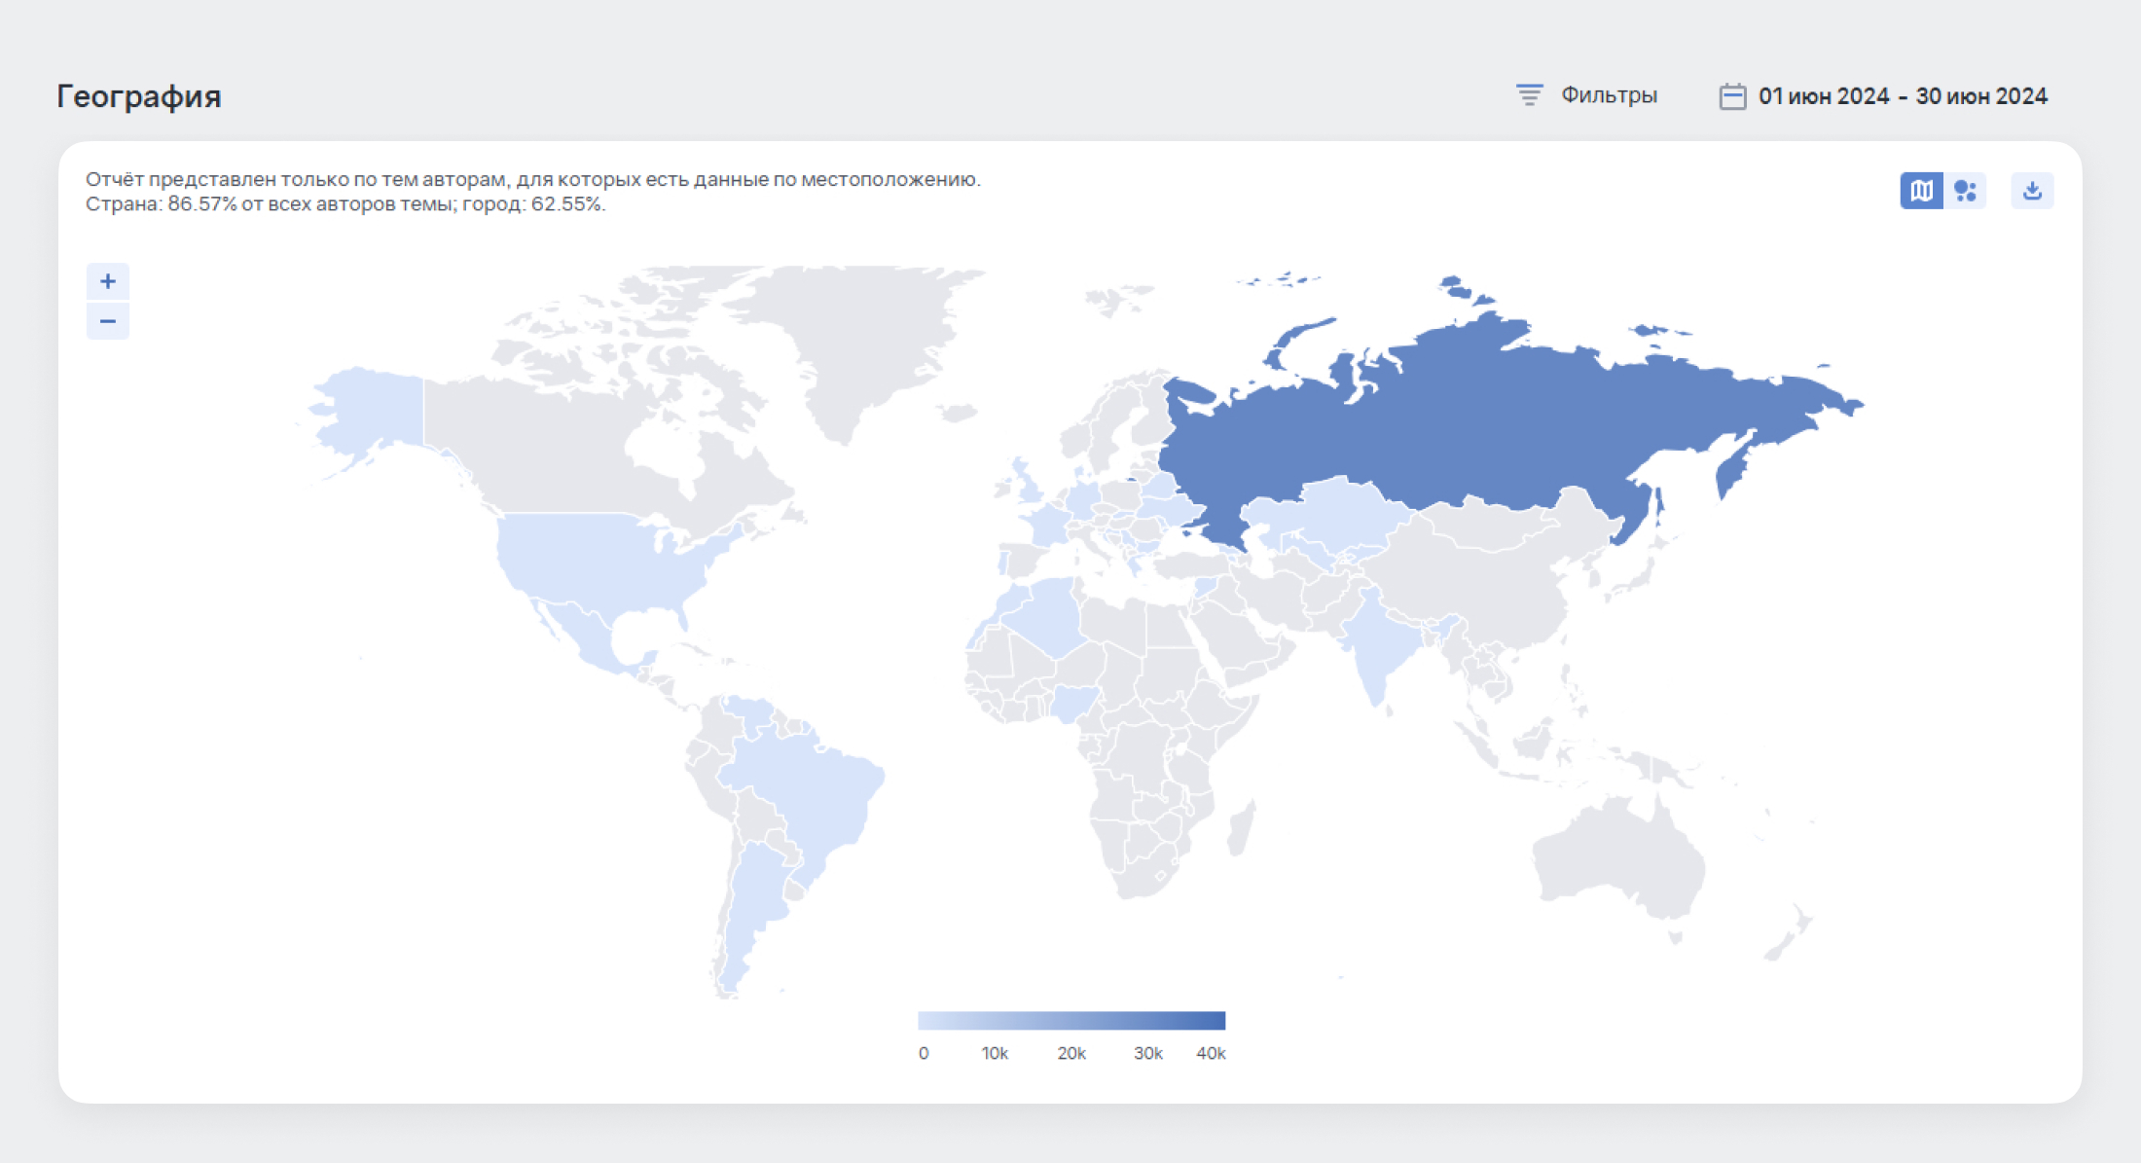2141x1163 pixels.
Task: Select China on the map
Action: tap(1479, 584)
